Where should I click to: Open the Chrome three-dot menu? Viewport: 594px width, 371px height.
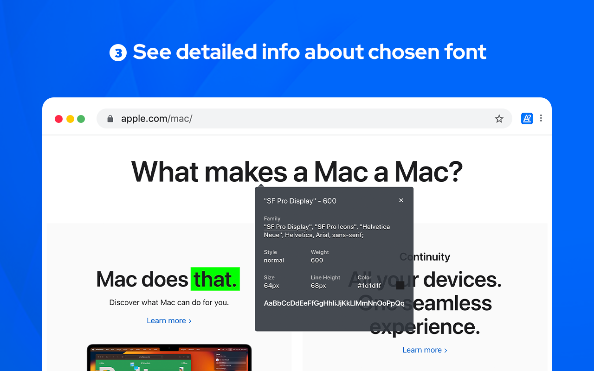point(541,118)
